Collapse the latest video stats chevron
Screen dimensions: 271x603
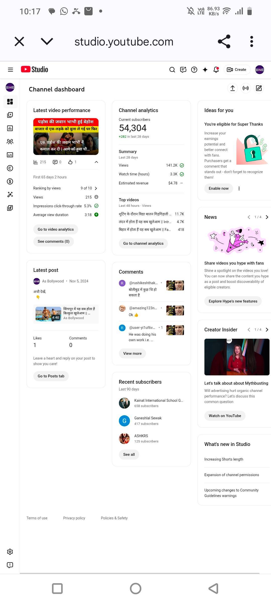(x=96, y=162)
